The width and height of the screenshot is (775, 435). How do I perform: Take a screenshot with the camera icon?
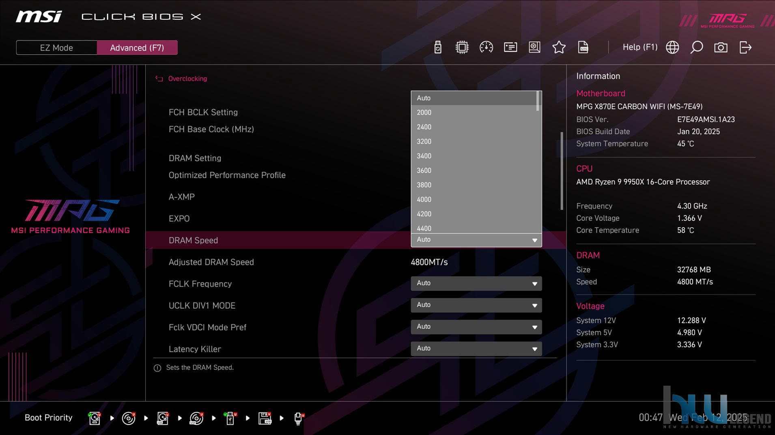point(721,47)
